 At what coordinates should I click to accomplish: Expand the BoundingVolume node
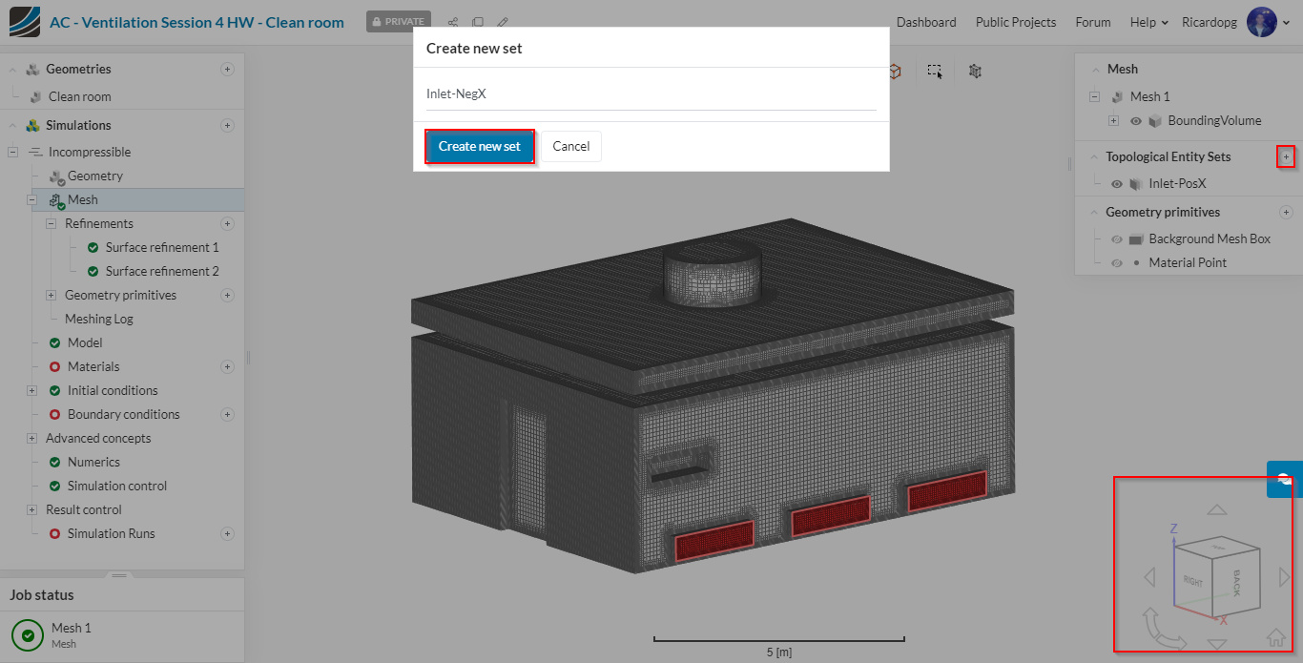(x=1113, y=120)
